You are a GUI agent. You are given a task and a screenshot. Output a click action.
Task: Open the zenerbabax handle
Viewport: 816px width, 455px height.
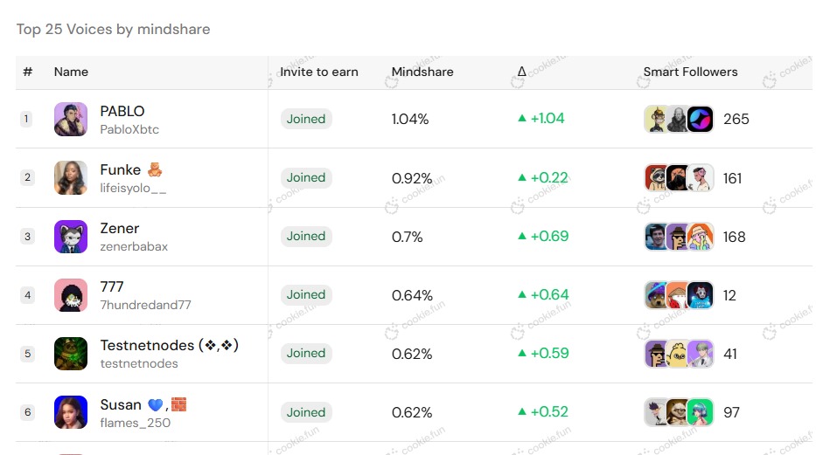(x=134, y=247)
